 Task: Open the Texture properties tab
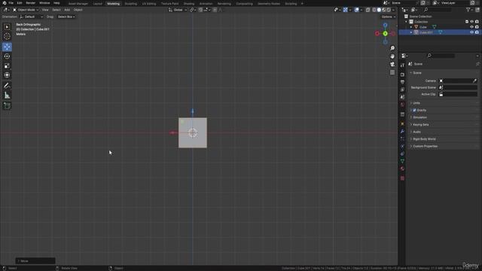(x=402, y=178)
